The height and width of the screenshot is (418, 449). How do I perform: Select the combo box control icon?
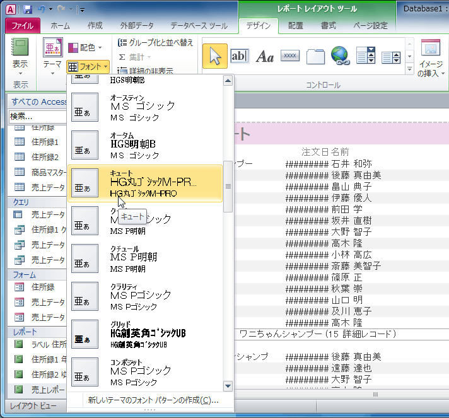[x=366, y=55]
